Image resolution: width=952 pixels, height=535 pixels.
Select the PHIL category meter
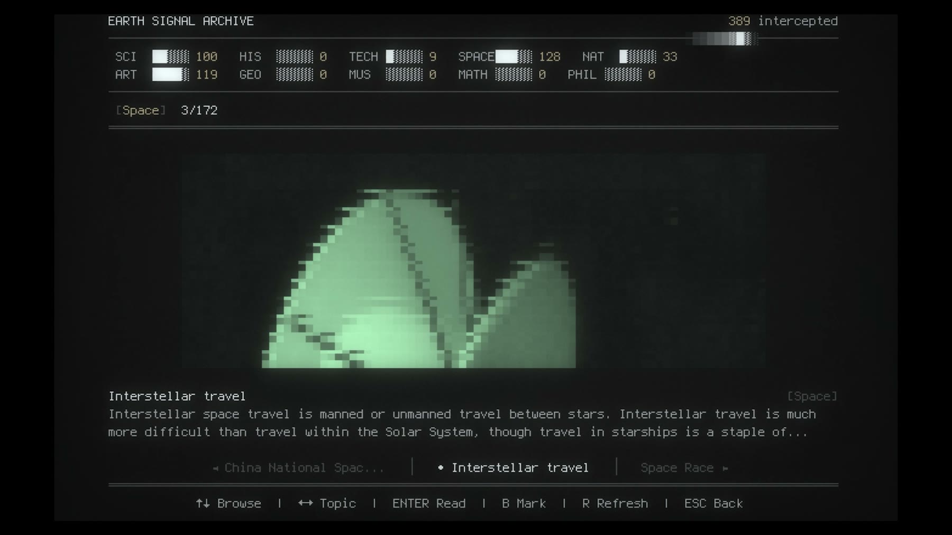623,75
